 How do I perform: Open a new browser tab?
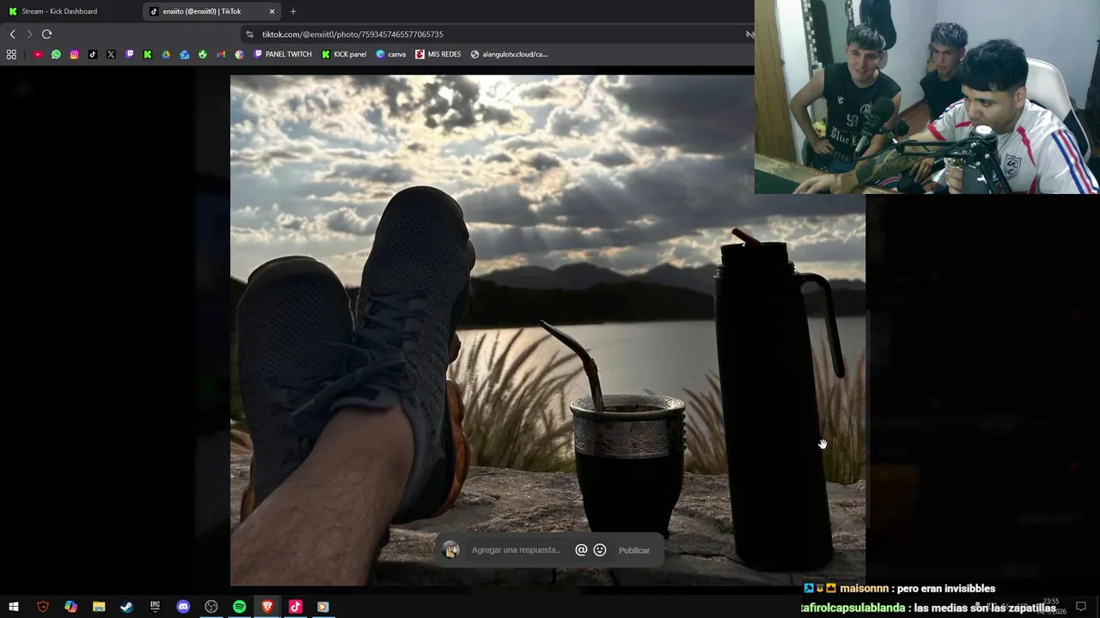(293, 11)
